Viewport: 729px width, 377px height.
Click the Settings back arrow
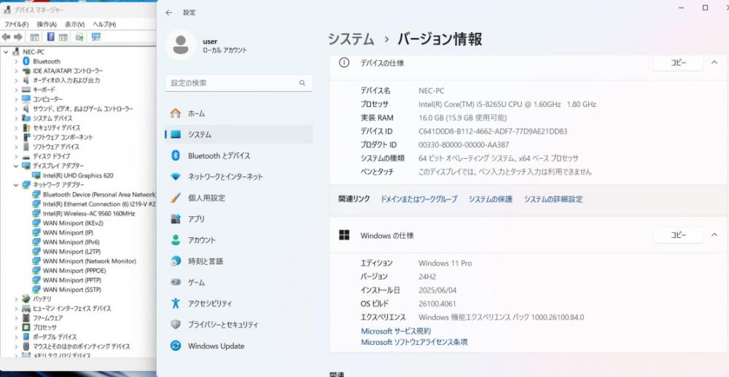click(x=169, y=13)
